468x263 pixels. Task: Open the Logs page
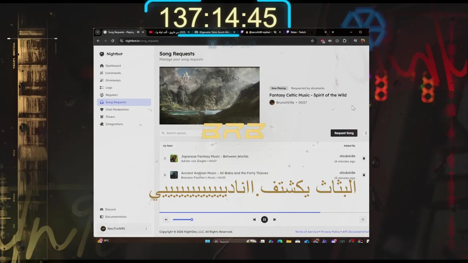click(124, 88)
